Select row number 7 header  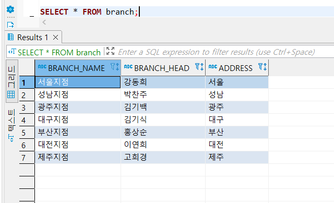pos(27,158)
